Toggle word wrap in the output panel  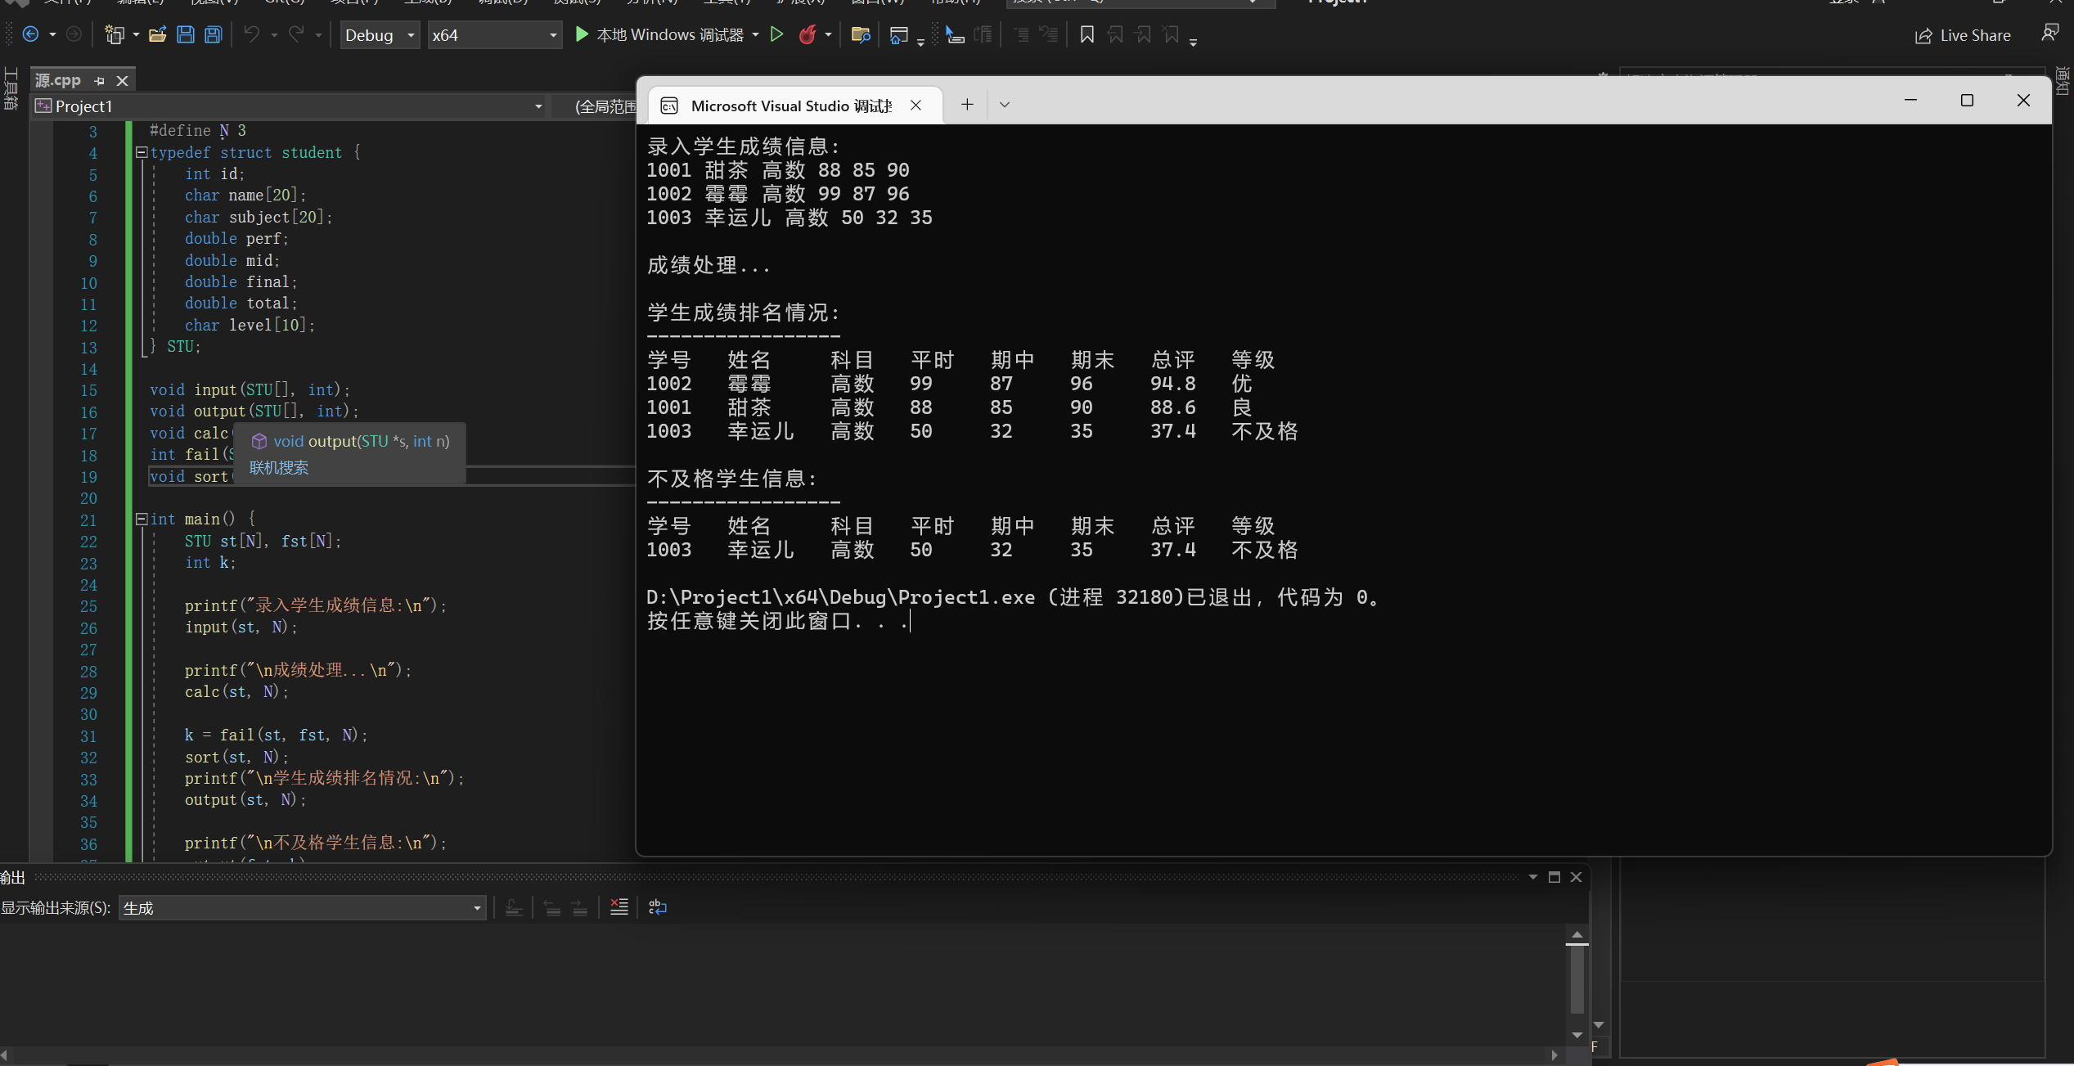point(658,907)
